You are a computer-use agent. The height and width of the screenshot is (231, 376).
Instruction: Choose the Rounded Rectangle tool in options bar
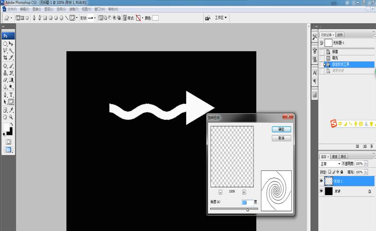pyautogui.click(x=51, y=18)
